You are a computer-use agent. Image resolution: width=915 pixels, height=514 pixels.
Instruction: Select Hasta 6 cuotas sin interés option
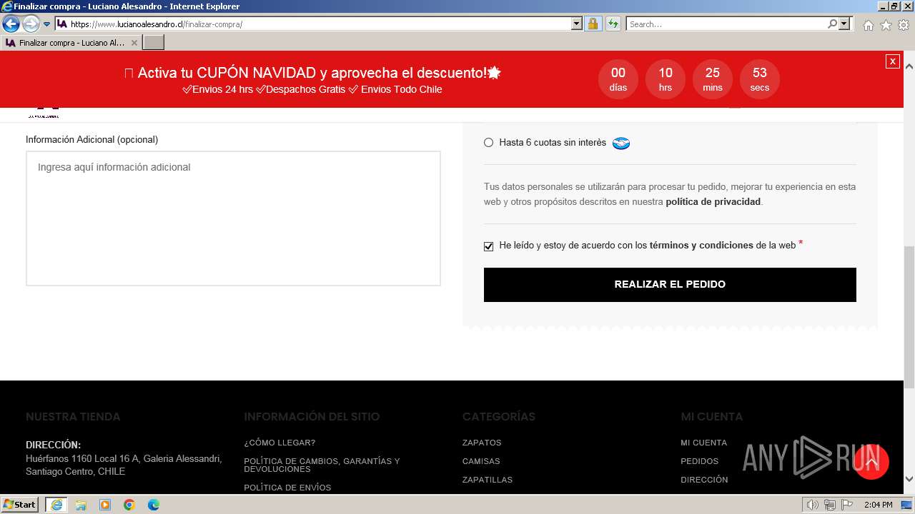[x=488, y=143]
